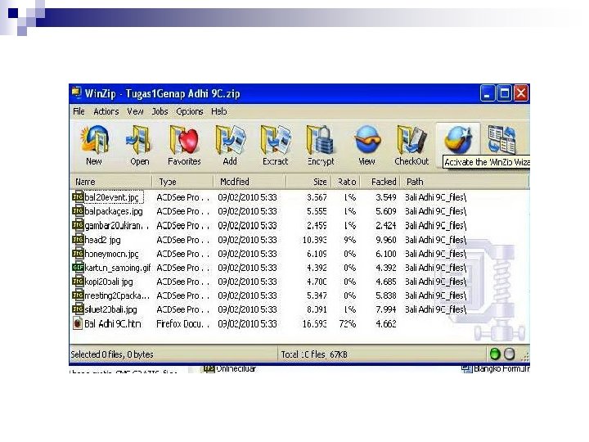This screenshot has height=442, width=589.
Task: Click the JPG icon beside siluet20bali.jpg
Action: (x=78, y=309)
